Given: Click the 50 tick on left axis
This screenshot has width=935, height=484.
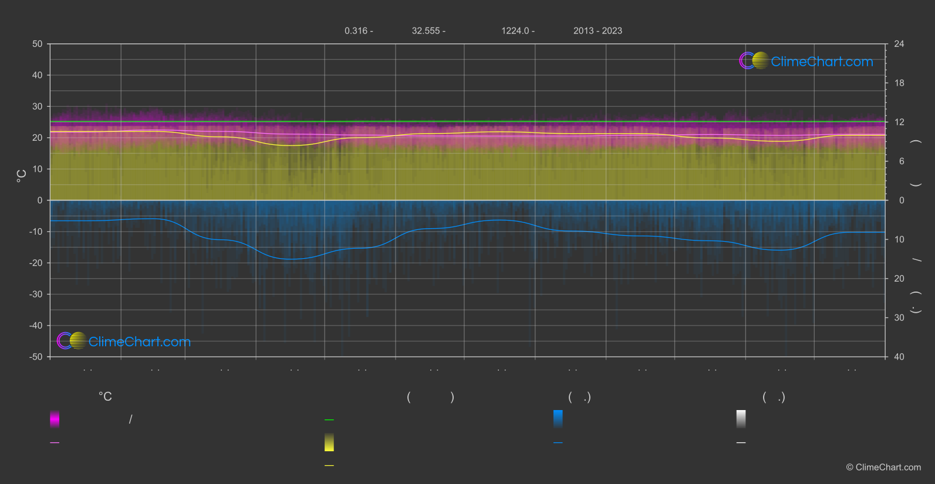Looking at the screenshot, I should [38, 44].
